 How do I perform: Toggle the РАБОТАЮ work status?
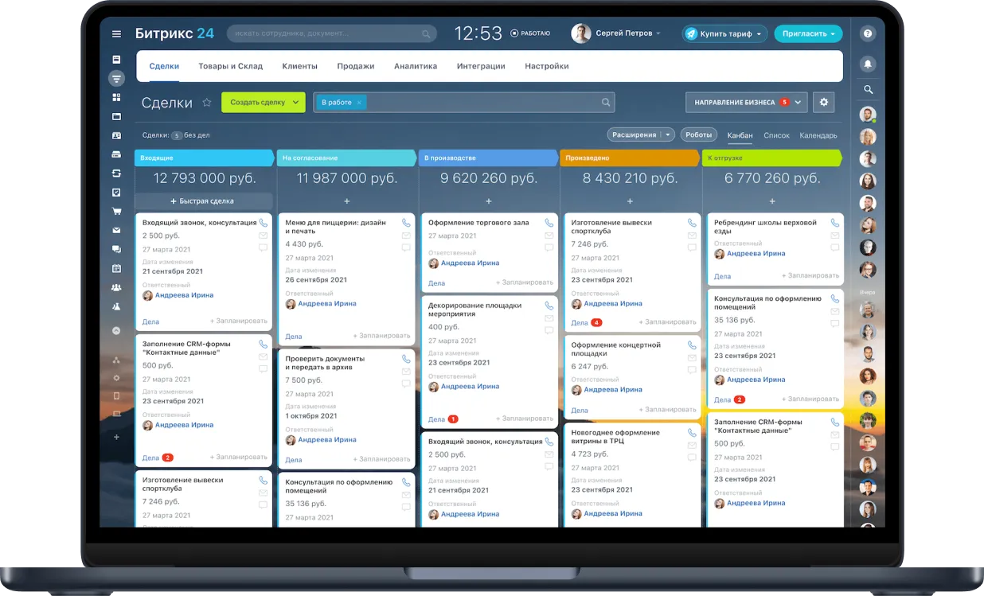tap(529, 33)
